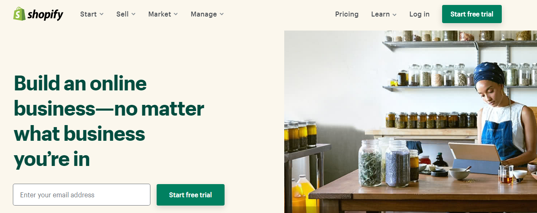Go to the Pricing page
This screenshot has height=213, width=537.
coord(347,14)
